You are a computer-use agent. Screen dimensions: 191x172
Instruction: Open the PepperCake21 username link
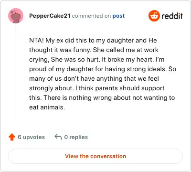click(50, 16)
